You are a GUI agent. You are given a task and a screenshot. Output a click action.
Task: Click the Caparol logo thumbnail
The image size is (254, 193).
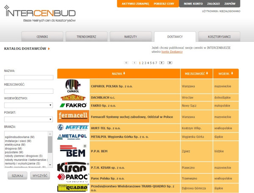pos(73,86)
